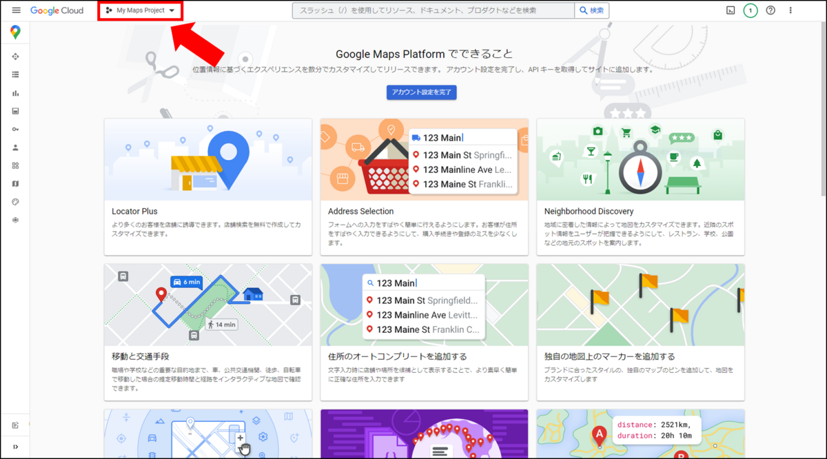Viewport: 827px width, 459px height.
Task: Open the 独自の地図上のマーカーを追加する flags illustration
Action: click(640, 305)
